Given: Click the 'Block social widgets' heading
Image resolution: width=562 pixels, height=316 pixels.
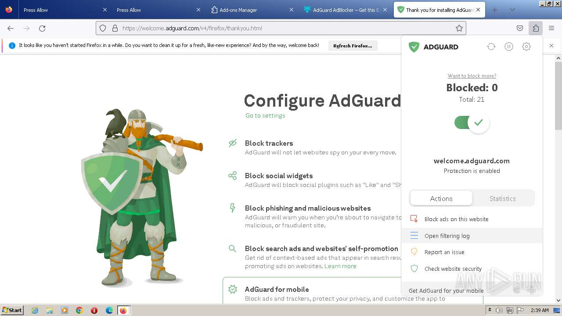Looking at the screenshot, I should [x=279, y=176].
